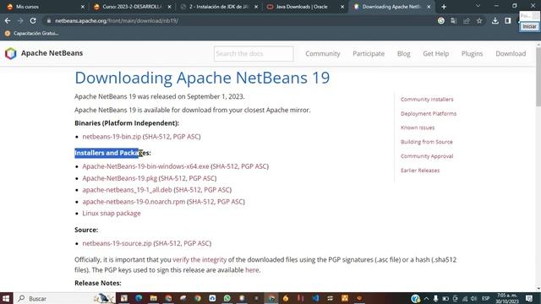Open the Download nav link
This screenshot has height=304, width=541.
[x=511, y=54]
